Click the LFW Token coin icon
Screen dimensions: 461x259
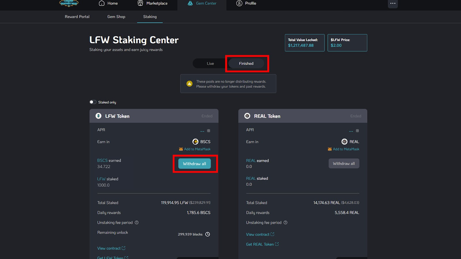click(99, 116)
